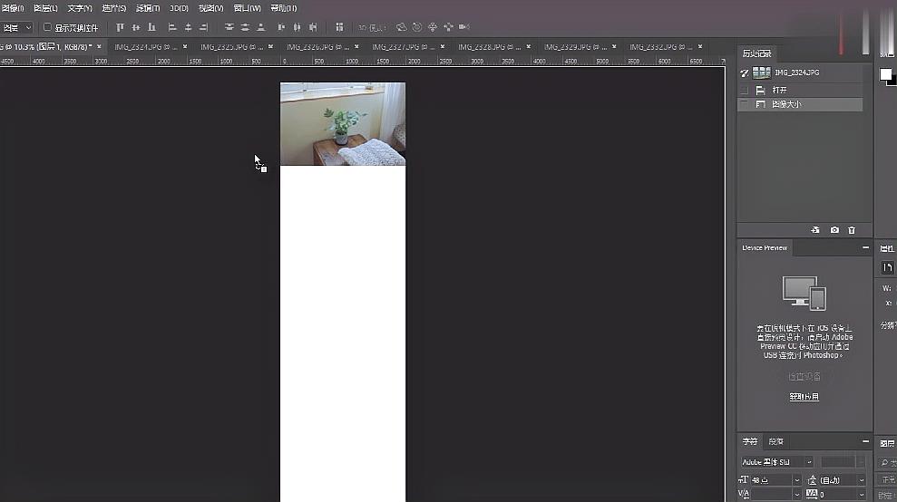897x502 pixels.
Task: Click the Distribute top edges icon
Action: 229,27
